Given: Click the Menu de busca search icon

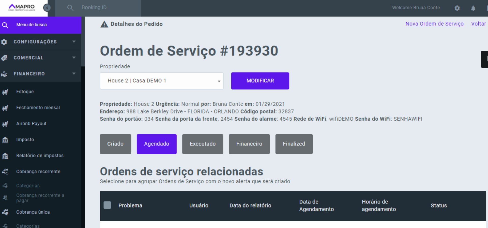Looking at the screenshot, I should point(5,25).
